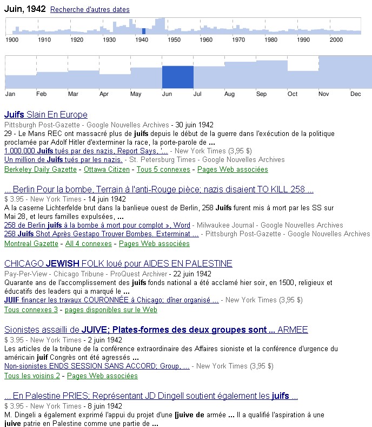Select the Jun bar in month timeline
372x427 pixels.
pos(178,77)
